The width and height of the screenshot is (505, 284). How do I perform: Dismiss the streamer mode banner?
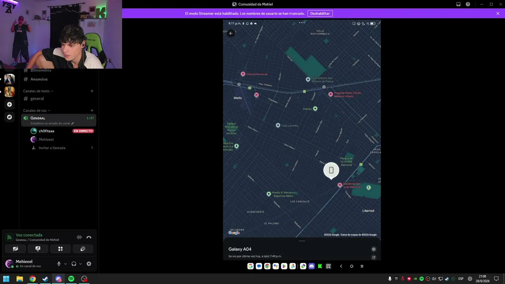498,13
